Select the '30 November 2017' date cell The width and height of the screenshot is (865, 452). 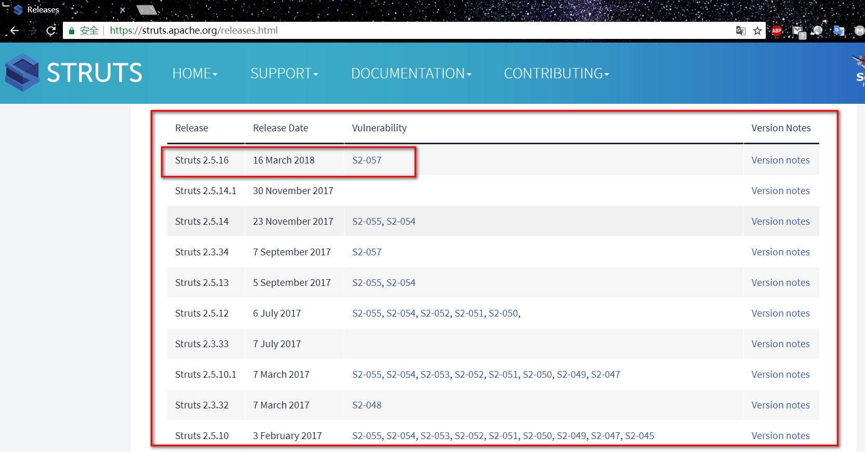pos(295,191)
